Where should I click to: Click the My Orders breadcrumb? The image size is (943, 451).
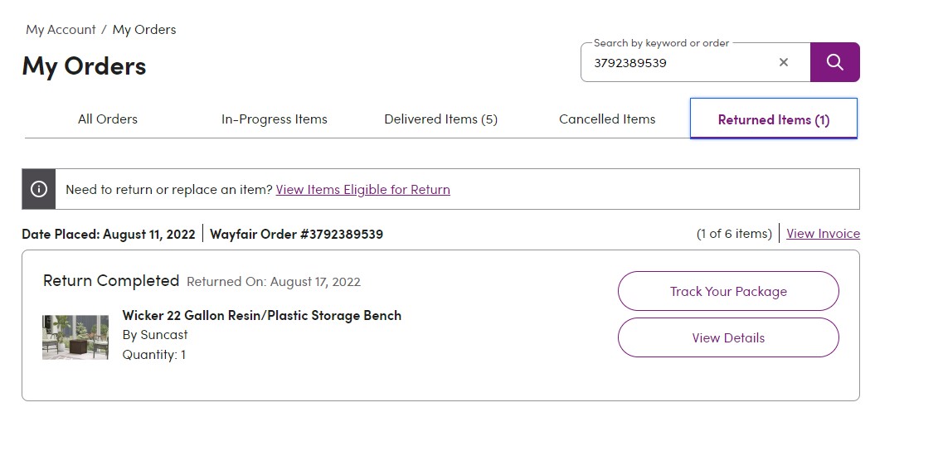click(144, 30)
